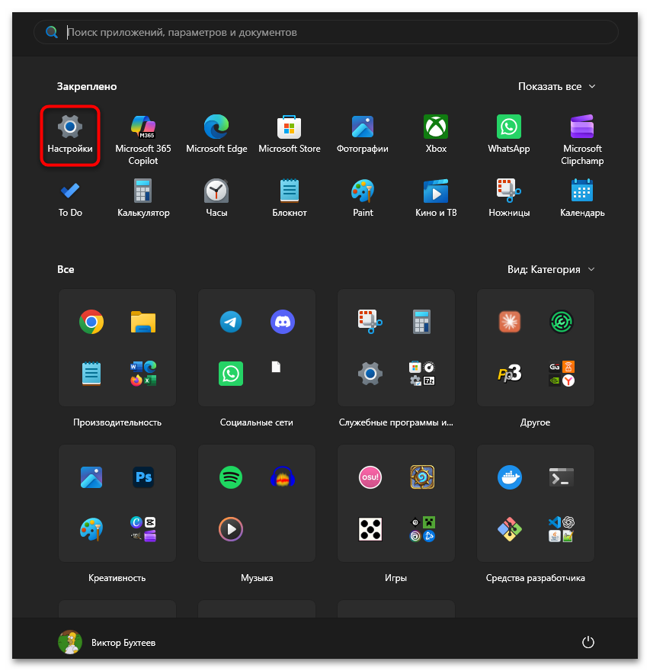Open green circular app in Другое category
650x671 pixels.
point(562,322)
